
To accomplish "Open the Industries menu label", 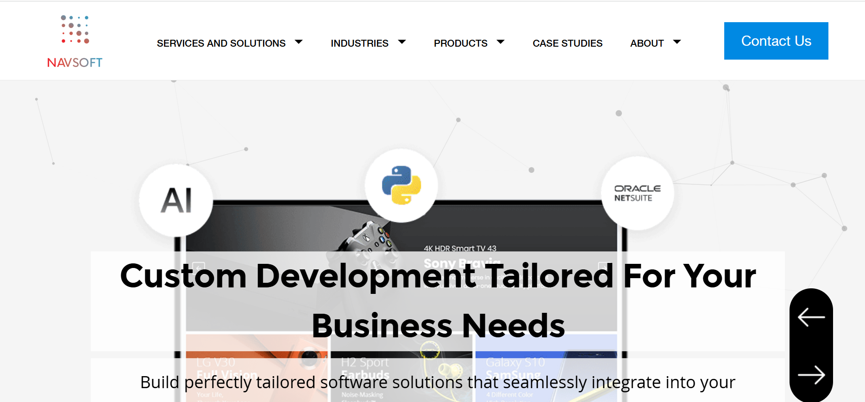I will click(x=359, y=43).
